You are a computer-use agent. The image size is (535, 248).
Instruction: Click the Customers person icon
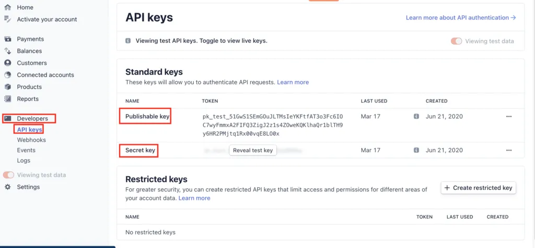(7, 63)
